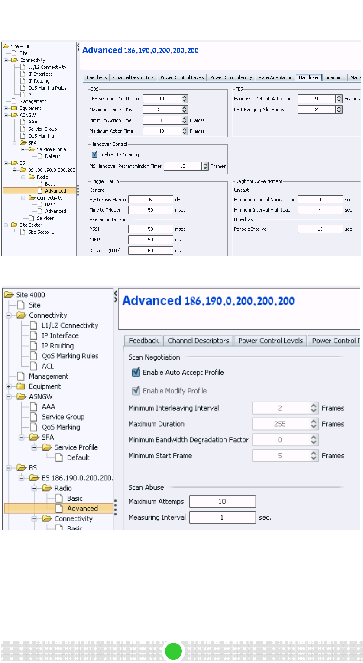The image size is (363, 663).
Task: Click Measuring Interval input field
Action: click(223, 517)
